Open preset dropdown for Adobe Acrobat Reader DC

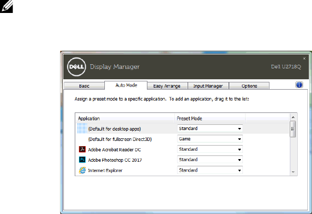(210, 149)
